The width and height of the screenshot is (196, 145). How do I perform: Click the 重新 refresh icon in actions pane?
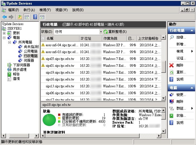point(171,72)
